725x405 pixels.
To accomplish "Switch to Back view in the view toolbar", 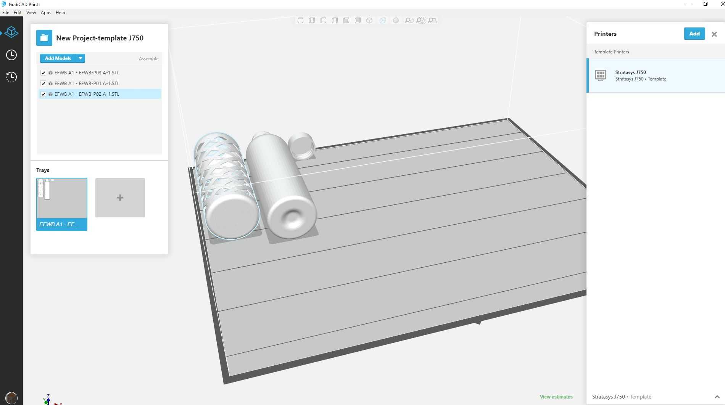I will coord(312,21).
